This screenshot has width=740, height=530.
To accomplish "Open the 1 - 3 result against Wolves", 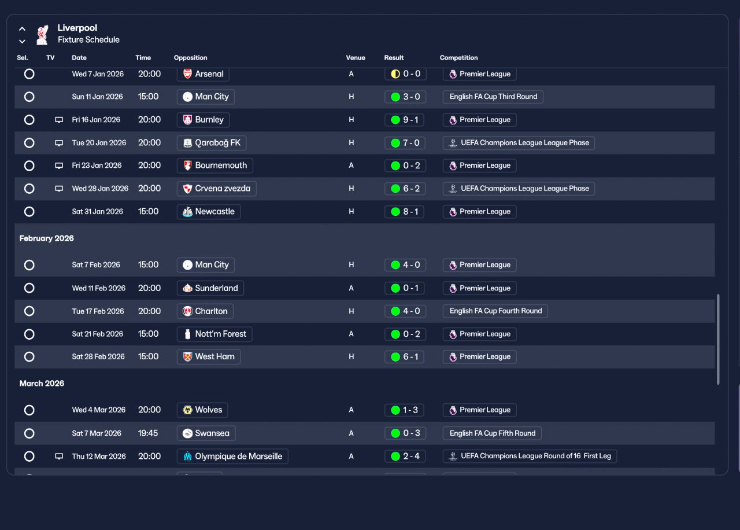I will click(x=405, y=410).
